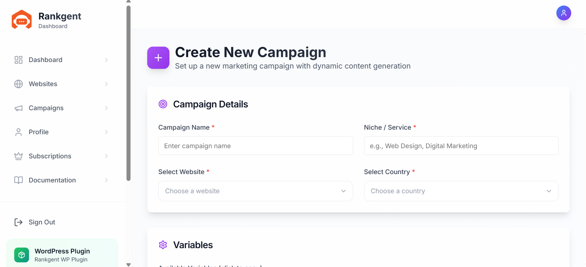This screenshot has height=267, width=586.
Task: Open the Choose a country dropdown
Action: (461, 191)
